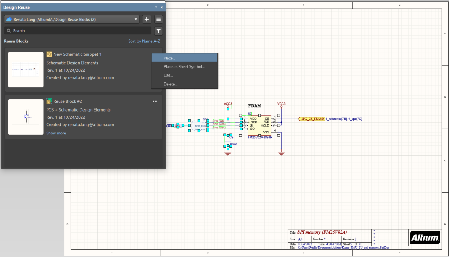449x257 pixels.
Task: Click the filter funnel icon
Action: tap(158, 31)
